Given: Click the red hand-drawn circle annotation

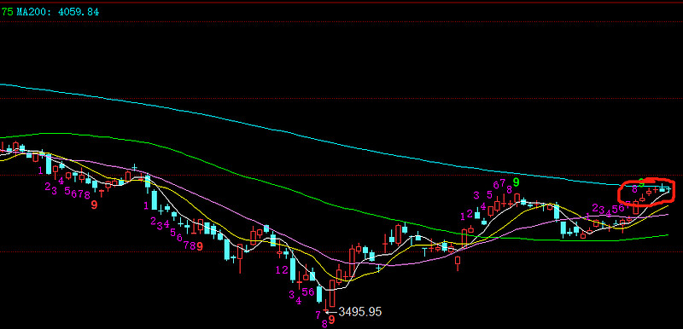Looking at the screenshot, I should (646, 191).
